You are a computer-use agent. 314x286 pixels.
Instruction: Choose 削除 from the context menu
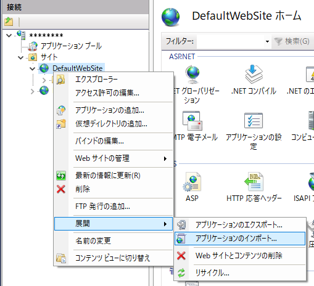pyautogui.click(x=114, y=189)
